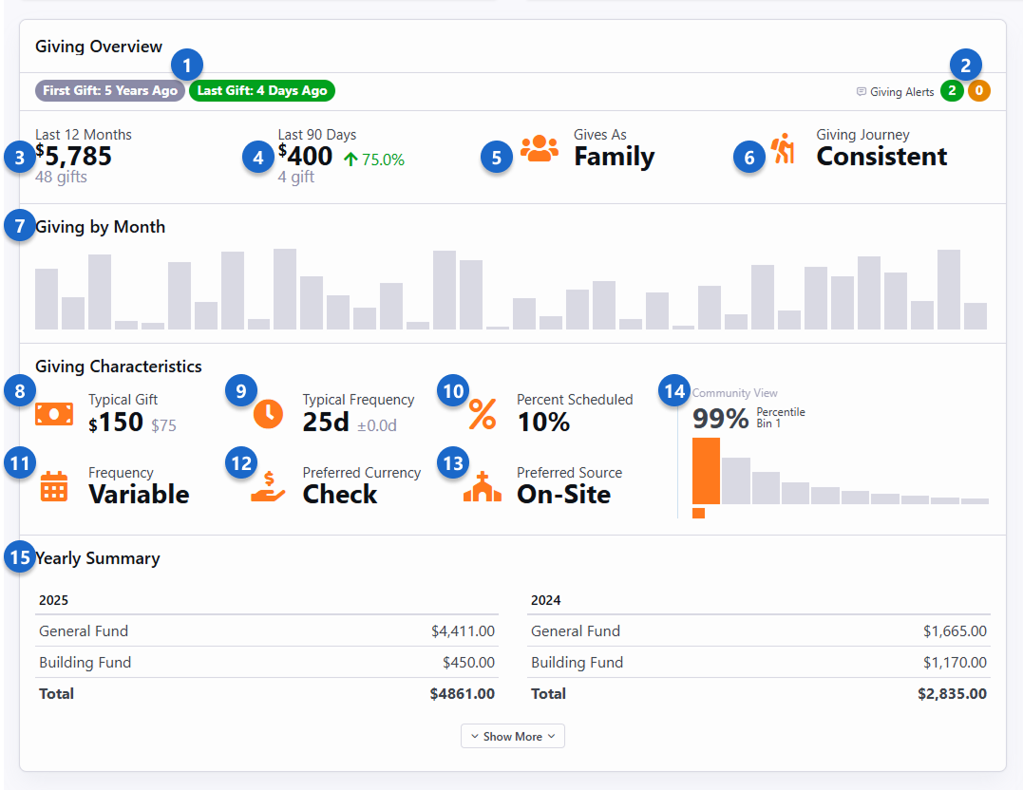Expand Yearly Summary with Show More

513,736
